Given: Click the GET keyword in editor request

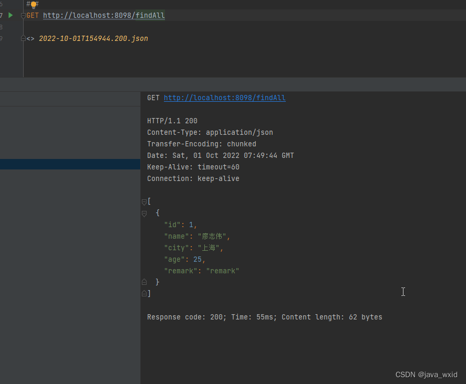Looking at the screenshot, I should 33,15.
